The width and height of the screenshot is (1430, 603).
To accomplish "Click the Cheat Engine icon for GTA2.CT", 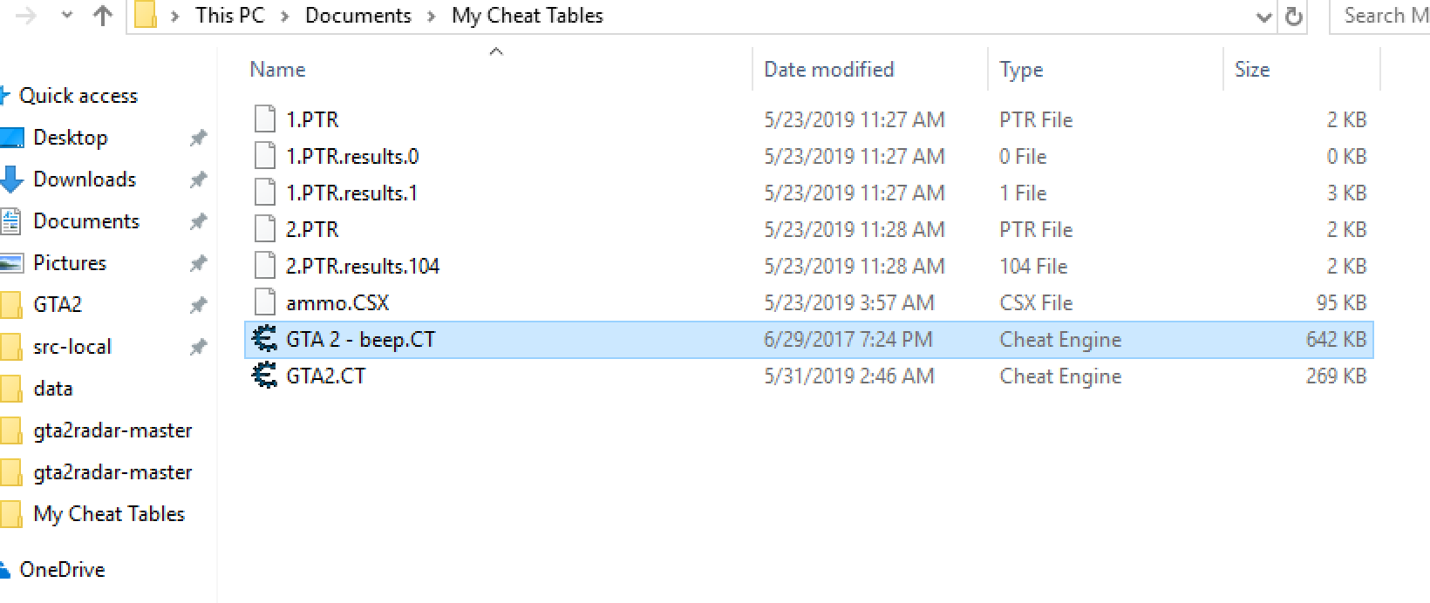I will [263, 376].
